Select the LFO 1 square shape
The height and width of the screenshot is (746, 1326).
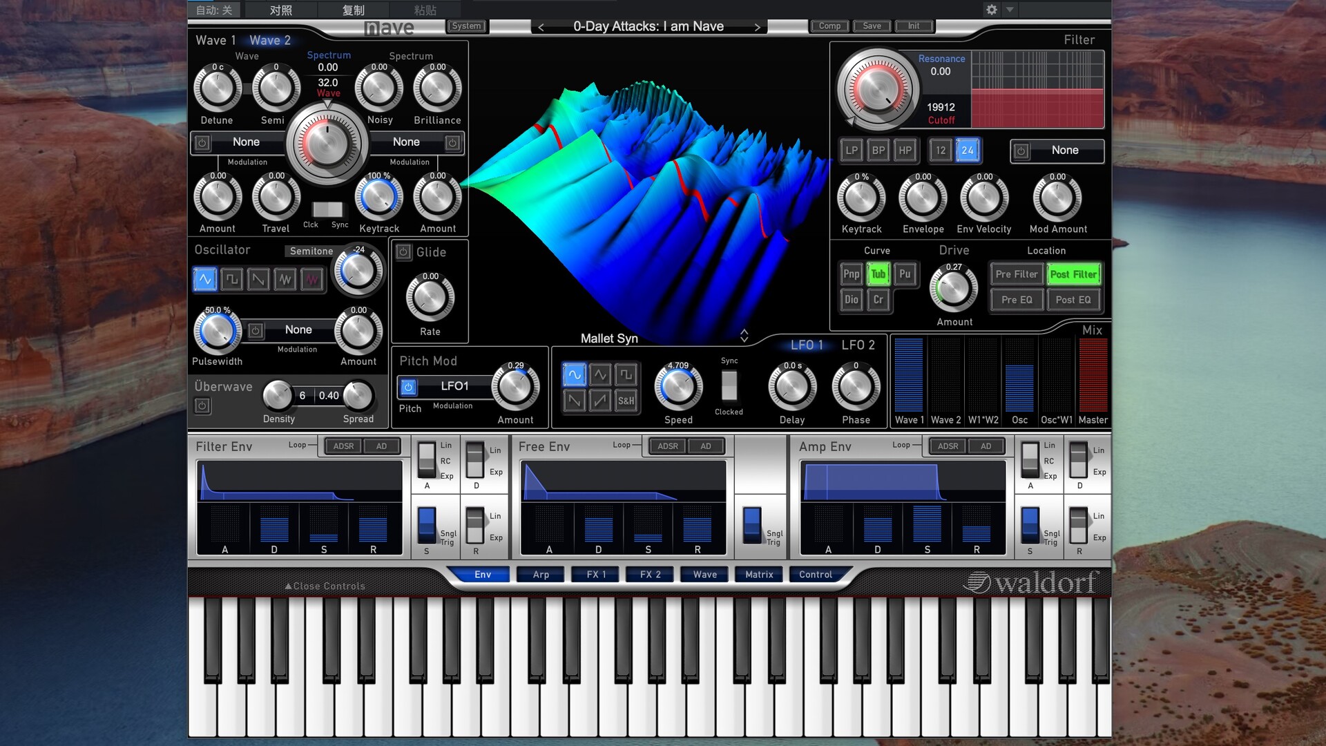tap(626, 374)
